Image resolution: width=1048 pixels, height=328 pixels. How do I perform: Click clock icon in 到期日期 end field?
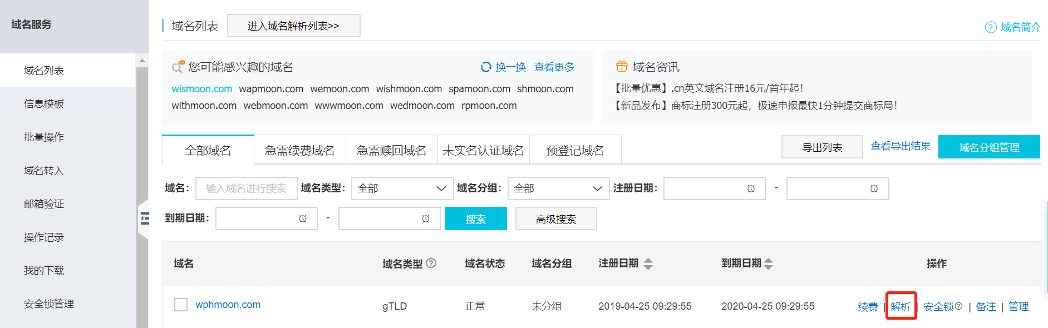pyautogui.click(x=426, y=218)
